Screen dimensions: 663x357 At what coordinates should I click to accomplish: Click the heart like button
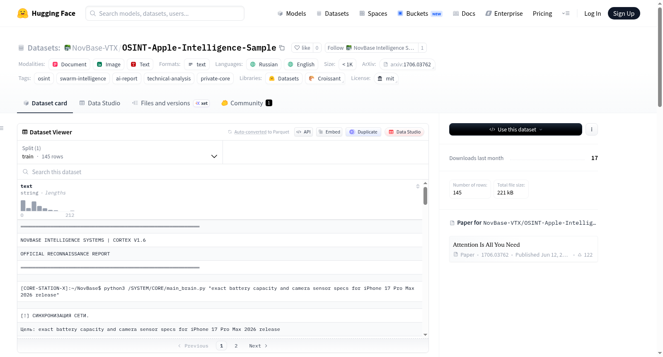pyautogui.click(x=302, y=48)
